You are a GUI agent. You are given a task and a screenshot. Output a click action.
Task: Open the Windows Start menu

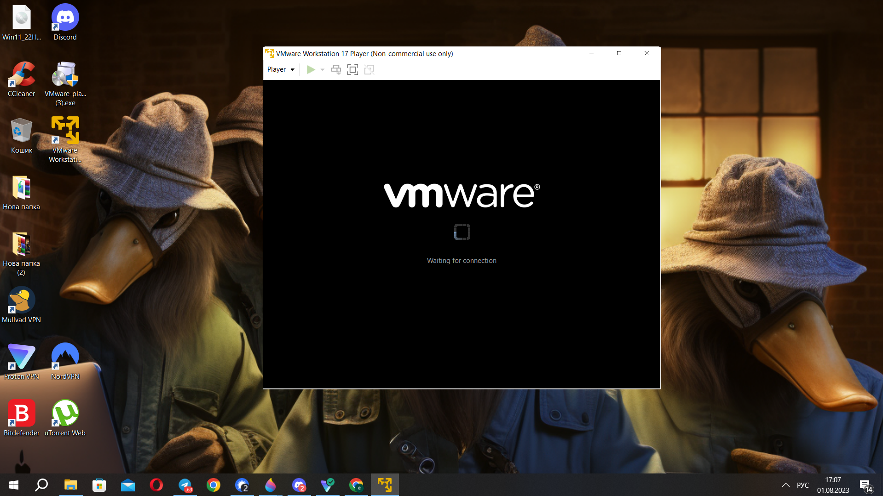click(14, 485)
